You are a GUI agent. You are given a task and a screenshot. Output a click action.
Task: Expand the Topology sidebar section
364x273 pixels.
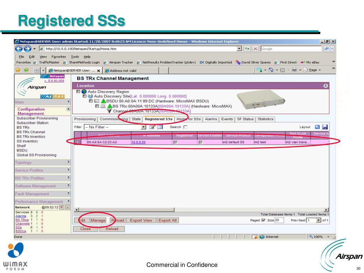(68, 162)
